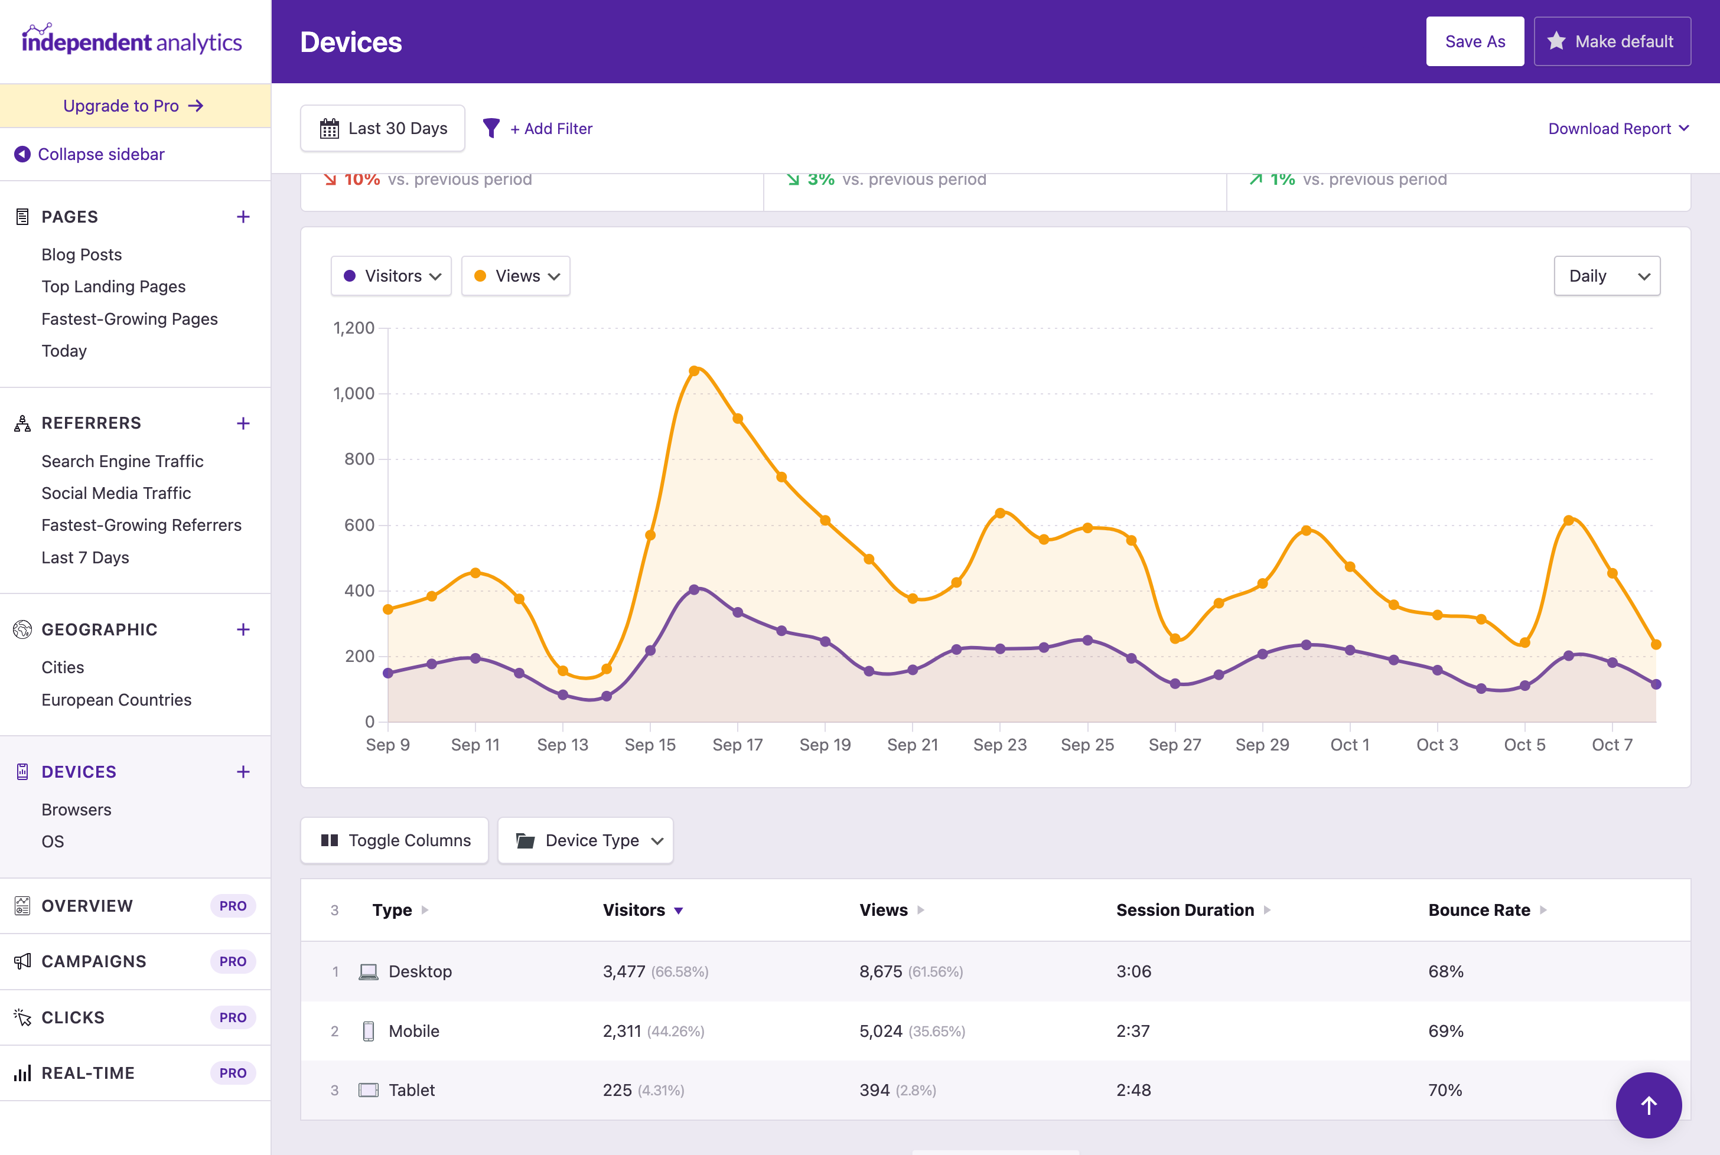Expand the Download Report menu
The image size is (1720, 1155).
pos(1618,128)
